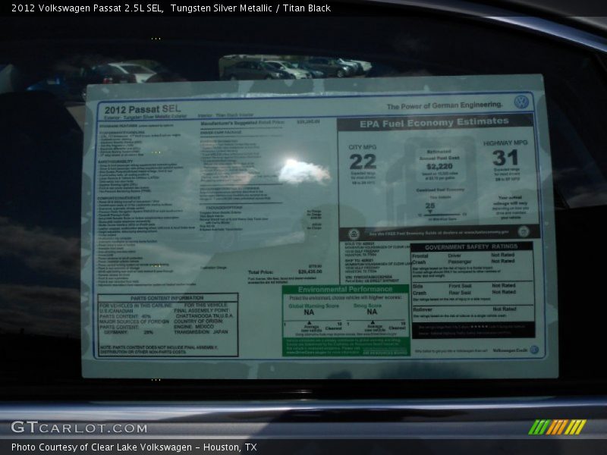This screenshot has width=607, height=455.
Task: Click the arrow marker under Global Warming Score
Action: click(x=309, y=323)
